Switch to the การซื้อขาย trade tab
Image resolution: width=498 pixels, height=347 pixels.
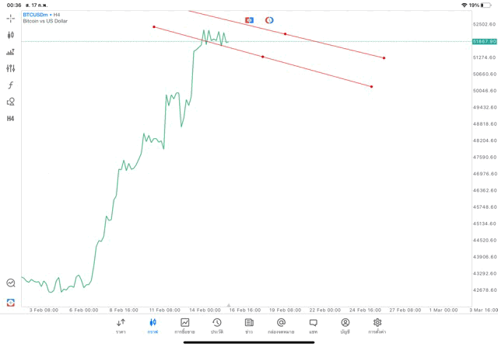(185, 325)
